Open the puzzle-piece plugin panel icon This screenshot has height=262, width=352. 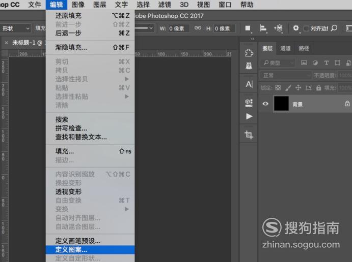click(x=249, y=53)
